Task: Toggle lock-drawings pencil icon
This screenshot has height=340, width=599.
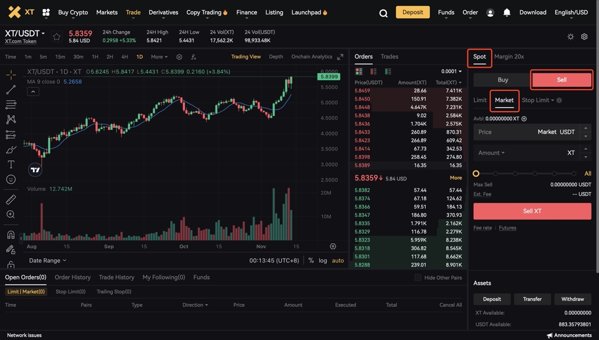Action: coord(11,249)
